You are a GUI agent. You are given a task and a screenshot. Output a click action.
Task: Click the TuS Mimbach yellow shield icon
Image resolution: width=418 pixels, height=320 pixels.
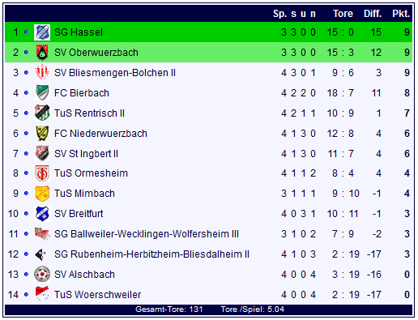pyautogui.click(x=42, y=194)
